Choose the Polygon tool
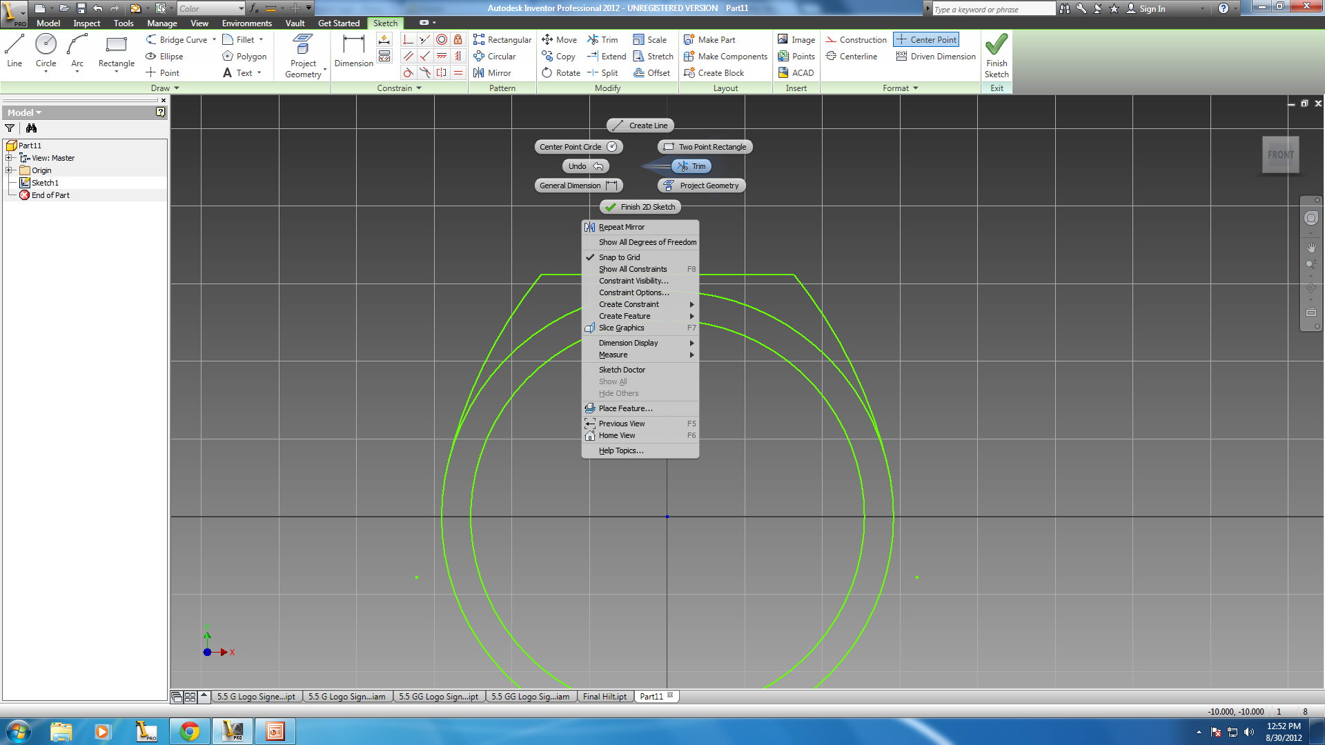 pyautogui.click(x=244, y=57)
